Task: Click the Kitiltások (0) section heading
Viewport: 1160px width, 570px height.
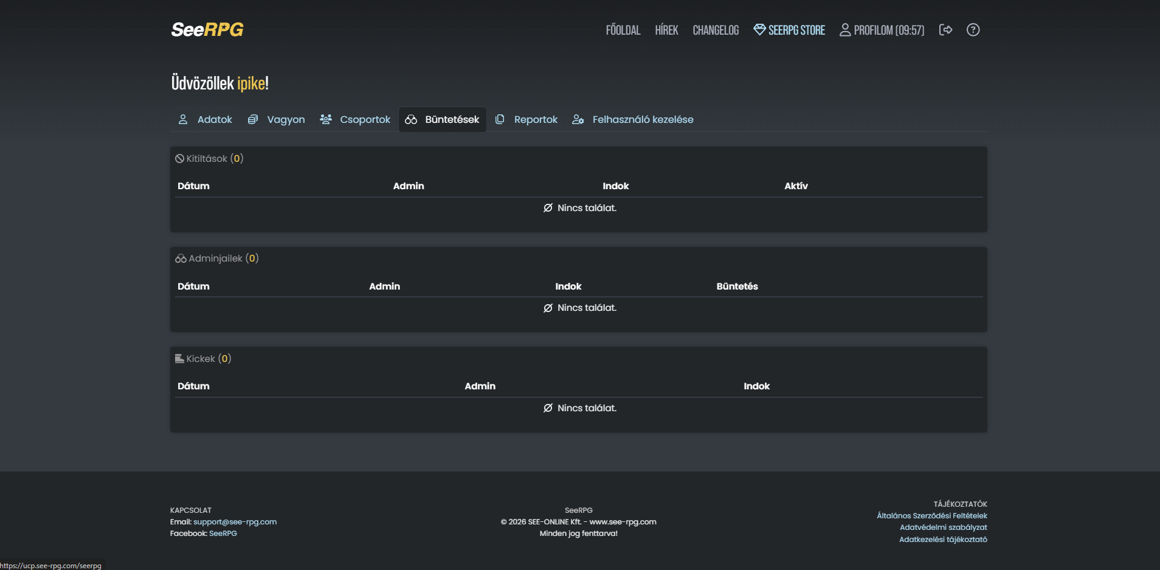Action: click(x=210, y=159)
